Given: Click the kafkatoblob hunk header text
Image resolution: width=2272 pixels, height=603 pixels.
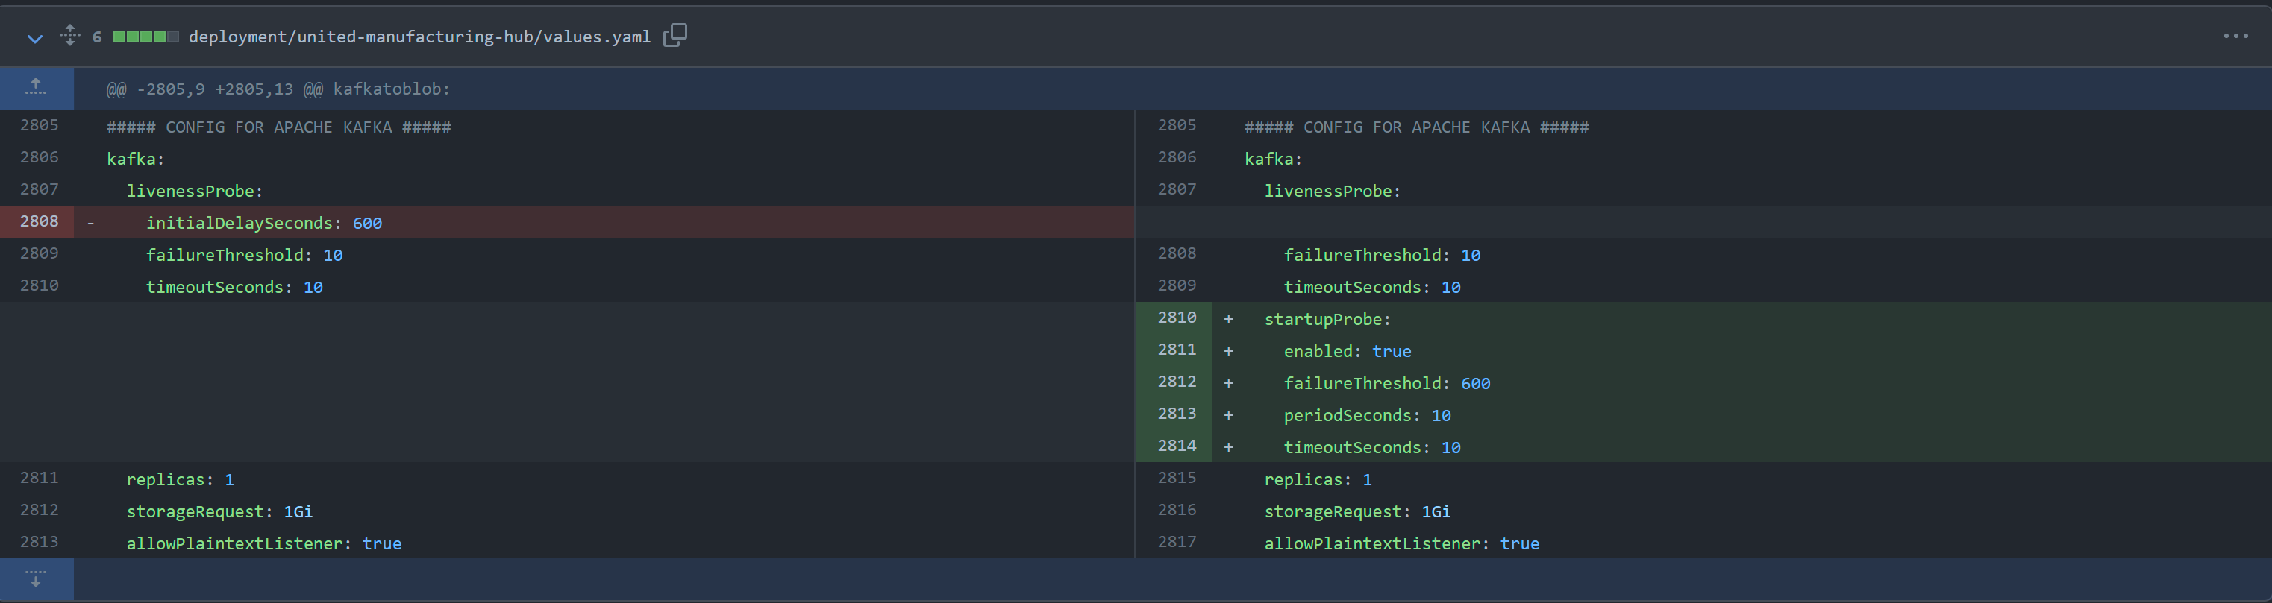Looking at the screenshot, I should [x=278, y=89].
